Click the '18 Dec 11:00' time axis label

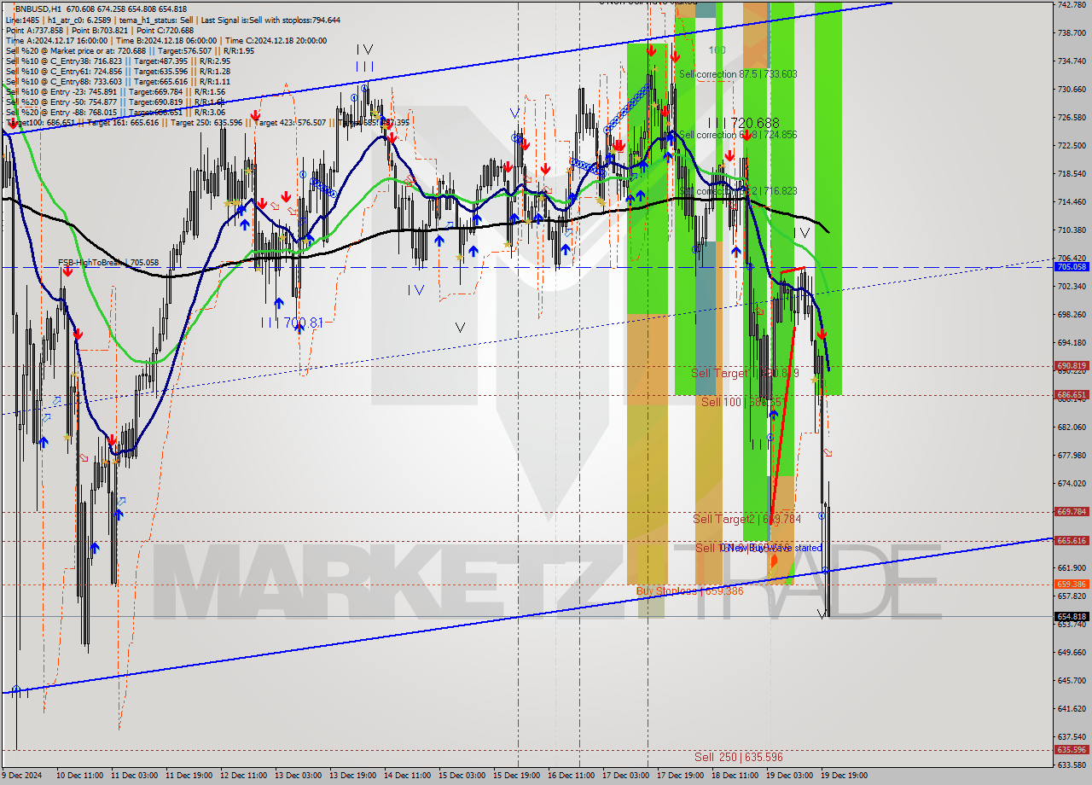[x=735, y=776]
